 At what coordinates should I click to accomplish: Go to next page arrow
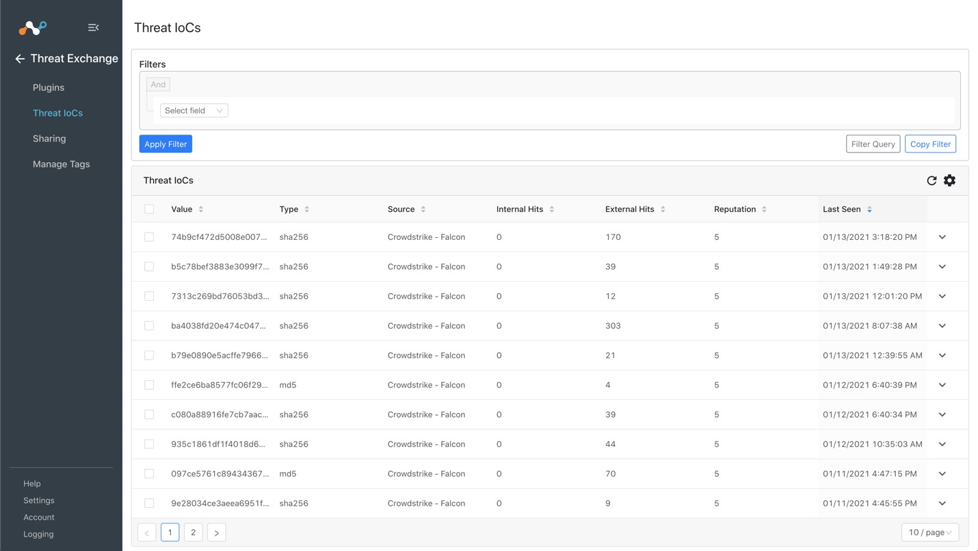[x=217, y=533]
